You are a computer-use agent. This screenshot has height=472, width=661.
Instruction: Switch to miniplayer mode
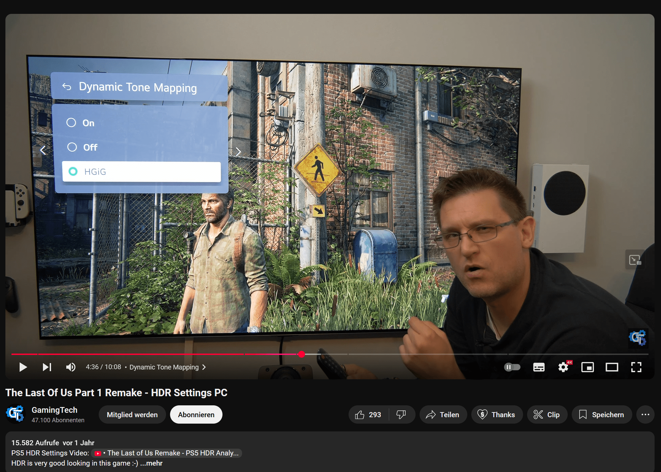point(588,367)
